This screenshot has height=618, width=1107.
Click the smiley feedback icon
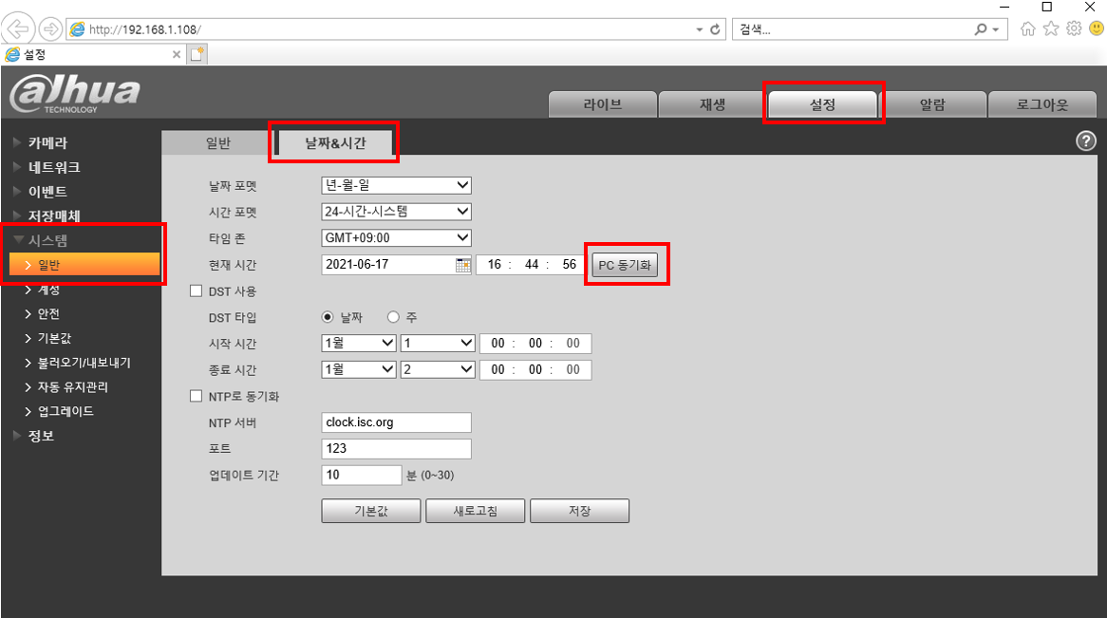(1097, 29)
